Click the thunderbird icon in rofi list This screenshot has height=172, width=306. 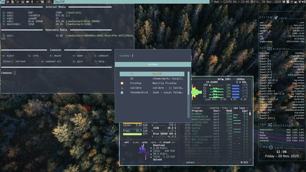point(122,93)
